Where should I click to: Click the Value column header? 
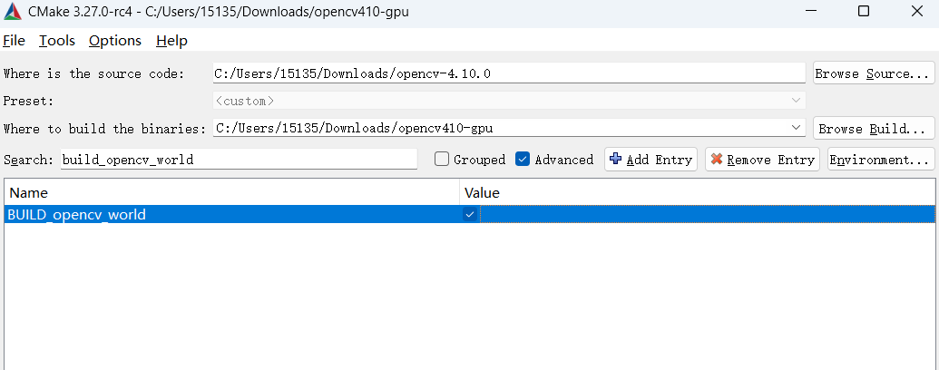697,192
